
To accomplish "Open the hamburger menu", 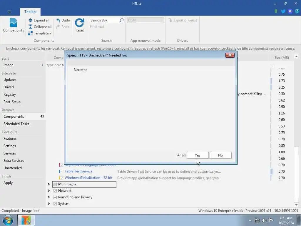I will click(9, 12).
